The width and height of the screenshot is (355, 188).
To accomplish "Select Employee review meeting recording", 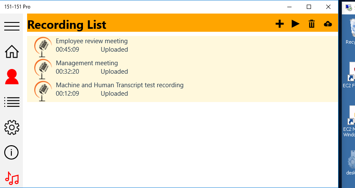I will tap(92, 41).
